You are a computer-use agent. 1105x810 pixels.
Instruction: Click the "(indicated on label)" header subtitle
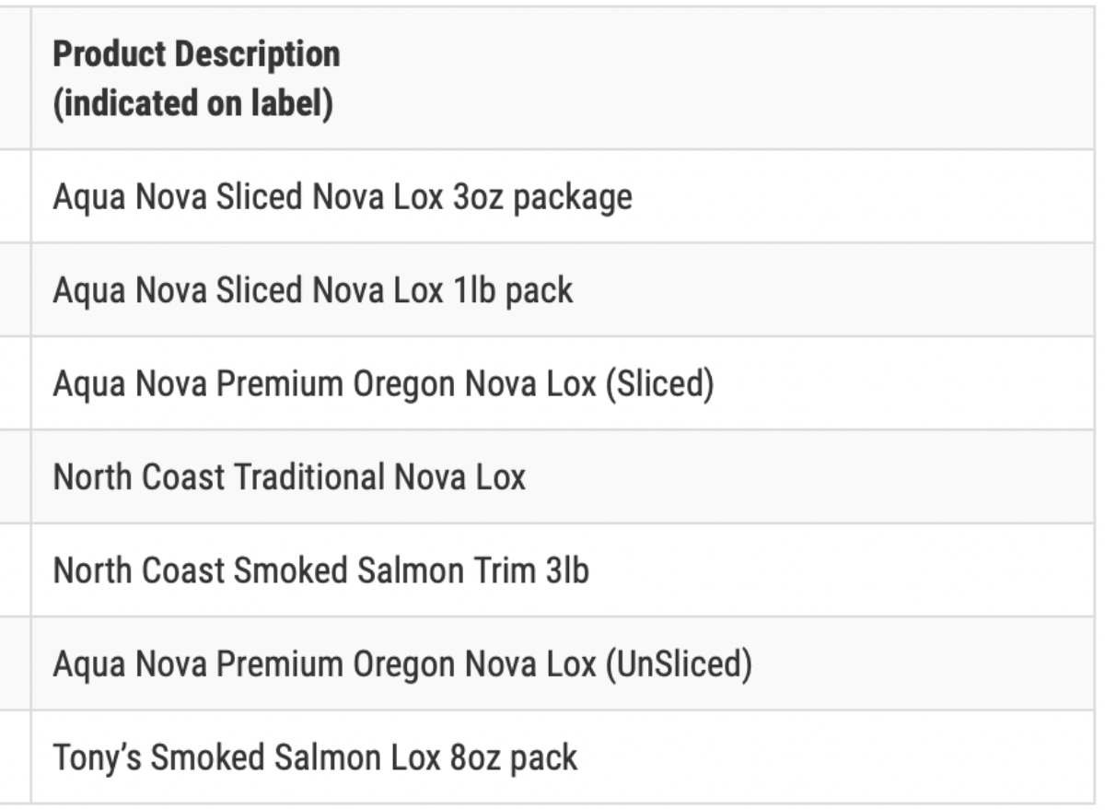(x=192, y=103)
